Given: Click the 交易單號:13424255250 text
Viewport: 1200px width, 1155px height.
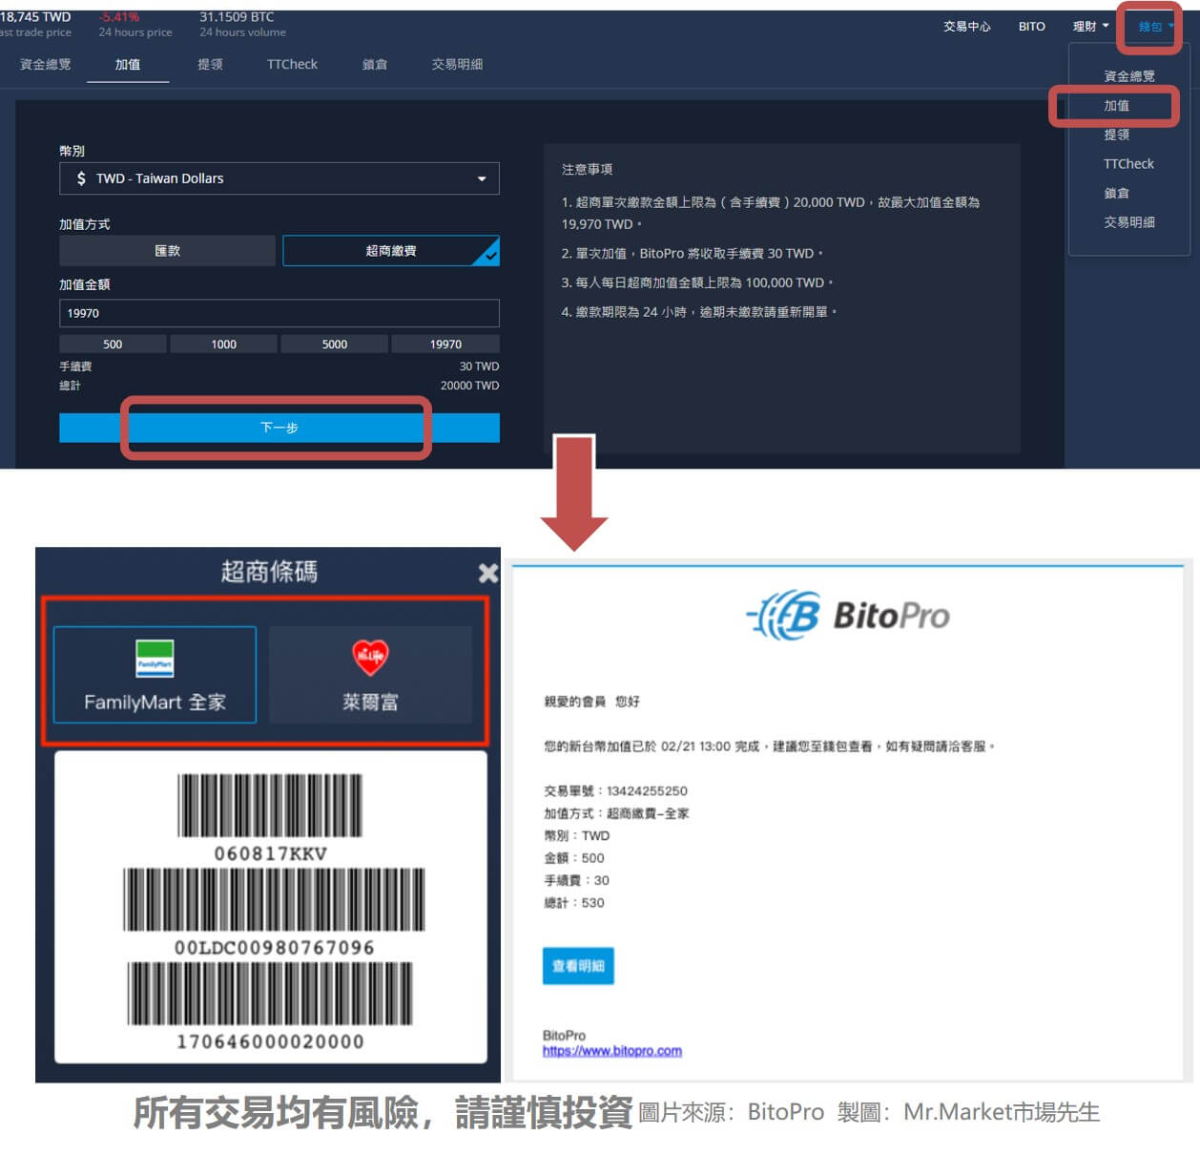Looking at the screenshot, I should [615, 791].
